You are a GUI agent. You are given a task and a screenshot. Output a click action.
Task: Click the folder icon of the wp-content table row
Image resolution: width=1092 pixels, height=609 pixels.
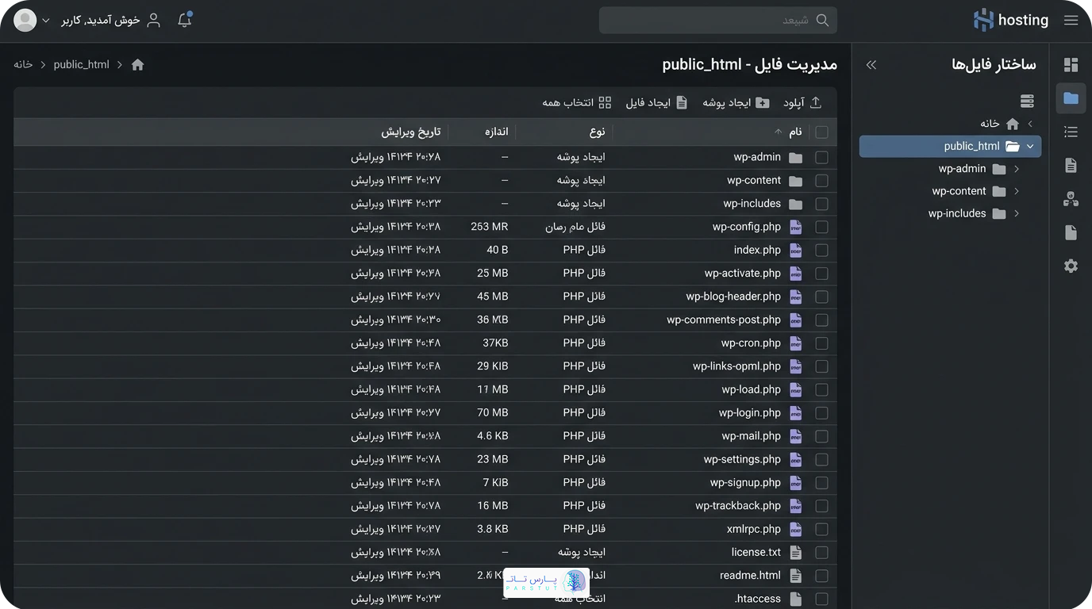pyautogui.click(x=795, y=181)
